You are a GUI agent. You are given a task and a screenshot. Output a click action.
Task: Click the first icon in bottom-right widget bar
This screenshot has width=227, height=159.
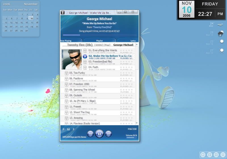(203, 155)
